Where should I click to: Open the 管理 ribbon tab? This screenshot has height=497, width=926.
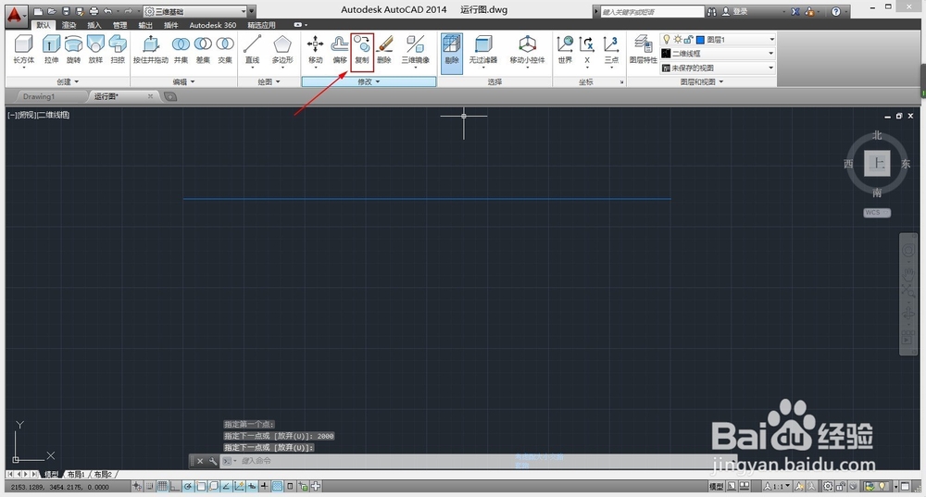tap(119, 25)
